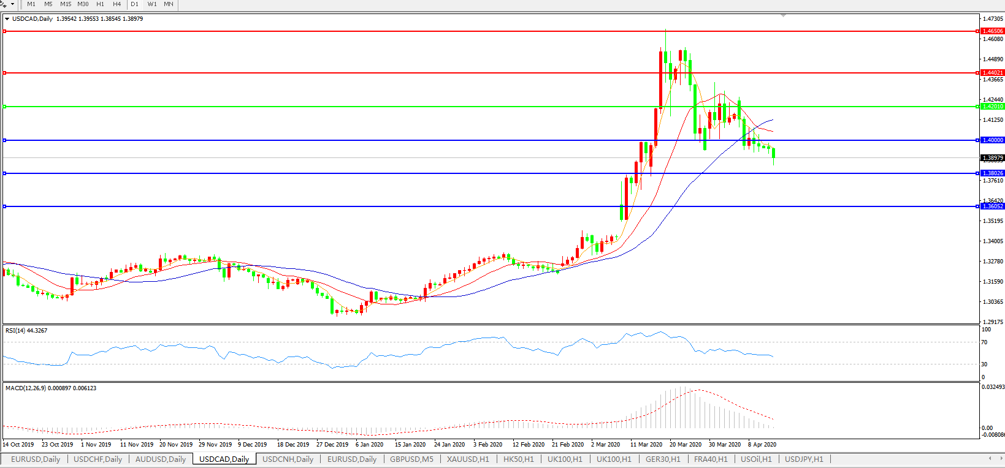Go to the GBPUSD,M5 tab
The height and width of the screenshot is (468, 1005).
(x=411, y=459)
